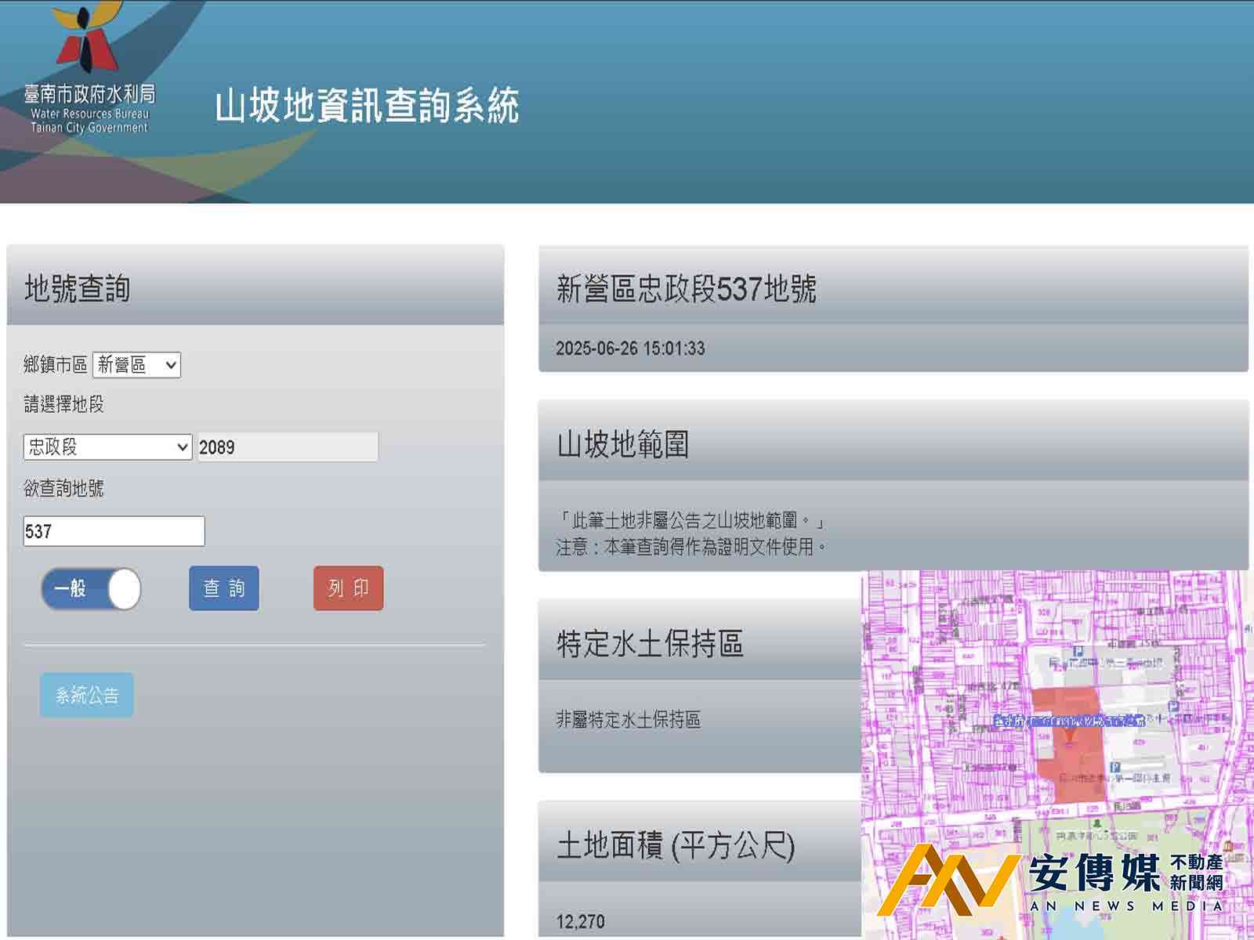The image size is (1254, 940).
Task: Click the 山坡地資訊查詢系統 site title
Action: (x=367, y=106)
